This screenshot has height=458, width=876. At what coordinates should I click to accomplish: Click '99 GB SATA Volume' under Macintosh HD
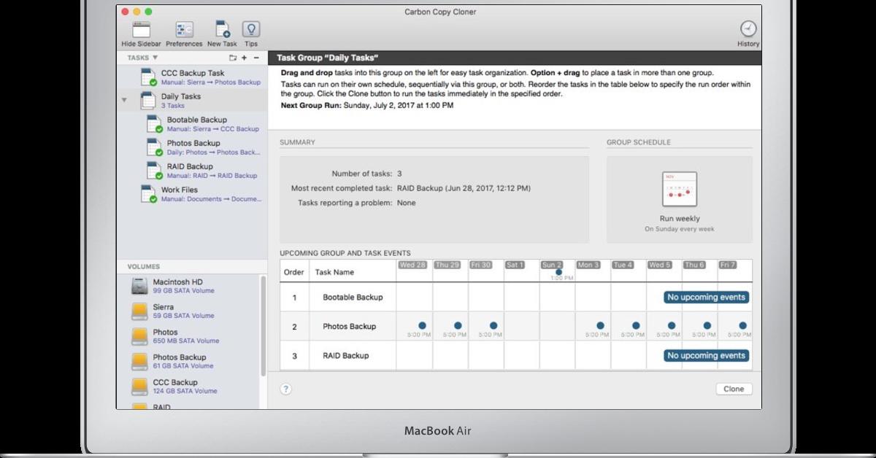coord(184,291)
